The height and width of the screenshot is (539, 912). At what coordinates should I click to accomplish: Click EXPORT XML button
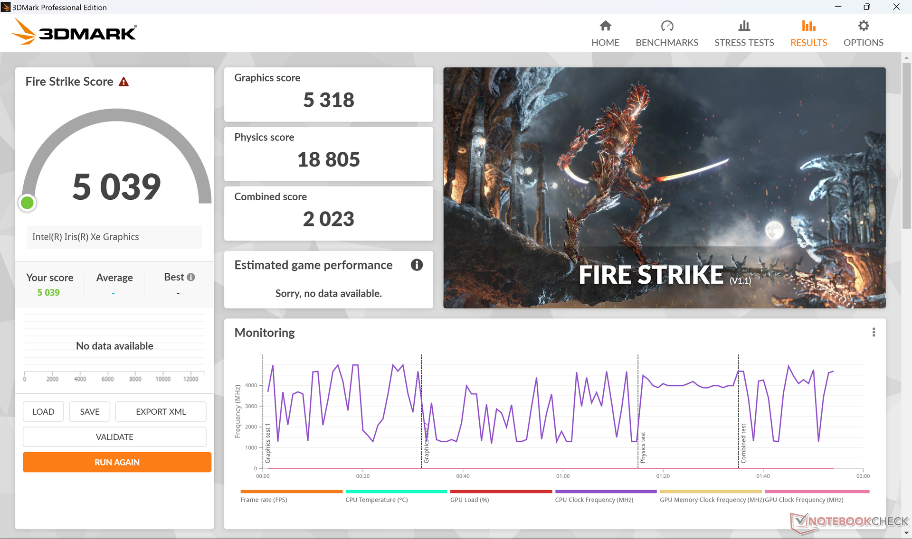click(x=161, y=412)
